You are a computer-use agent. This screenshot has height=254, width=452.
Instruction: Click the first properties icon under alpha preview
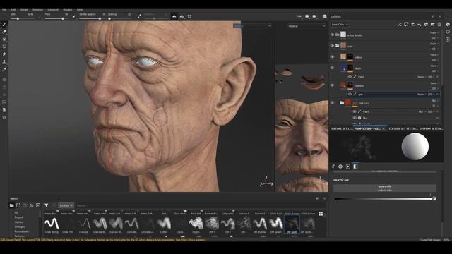click(333, 167)
